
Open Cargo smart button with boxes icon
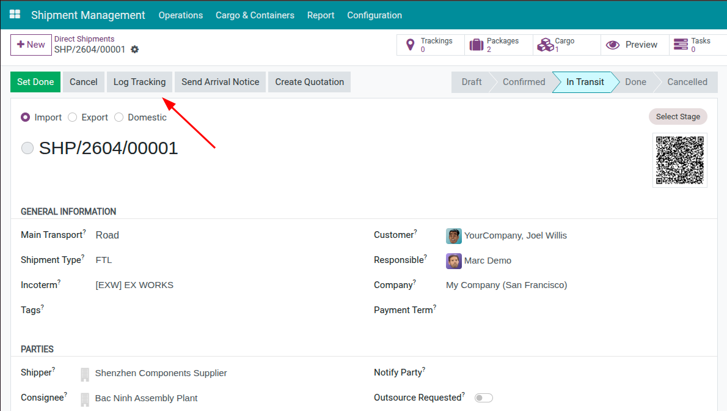544,45
